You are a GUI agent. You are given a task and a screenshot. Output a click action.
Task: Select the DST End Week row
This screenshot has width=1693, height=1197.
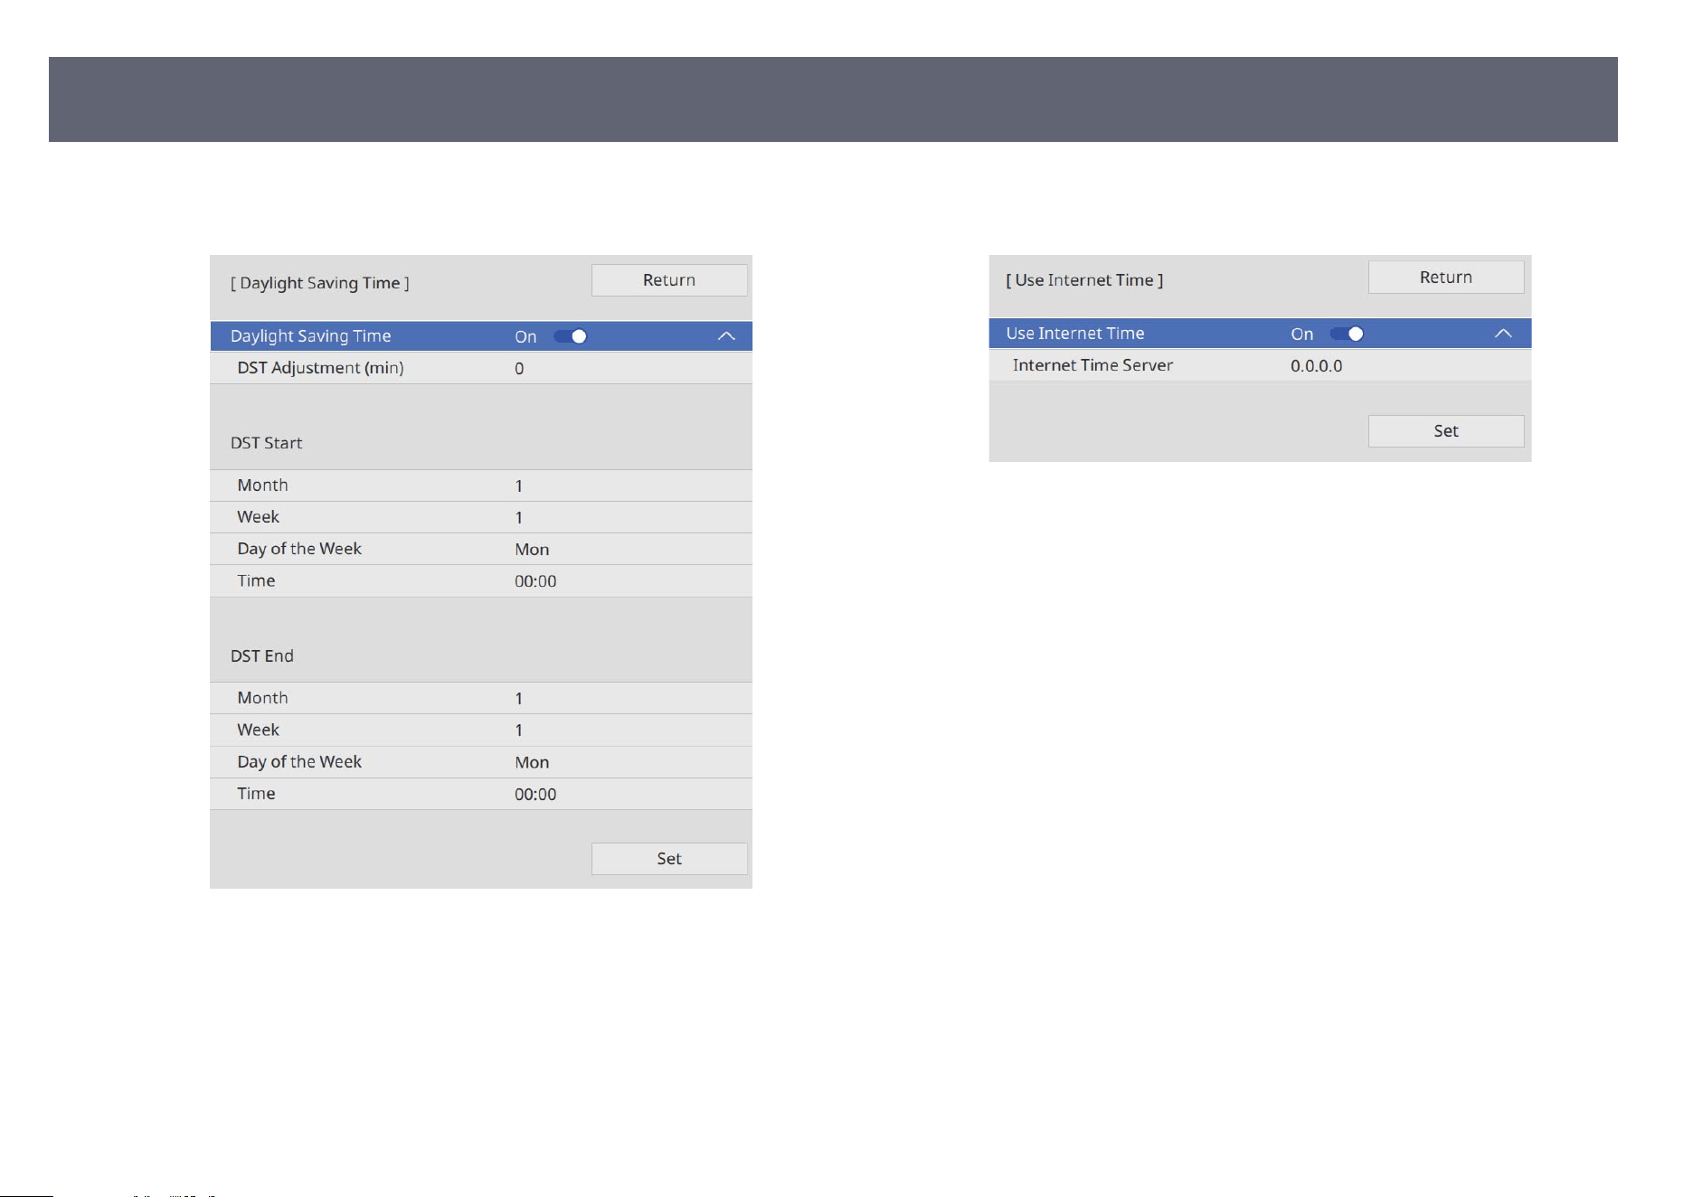[481, 730]
